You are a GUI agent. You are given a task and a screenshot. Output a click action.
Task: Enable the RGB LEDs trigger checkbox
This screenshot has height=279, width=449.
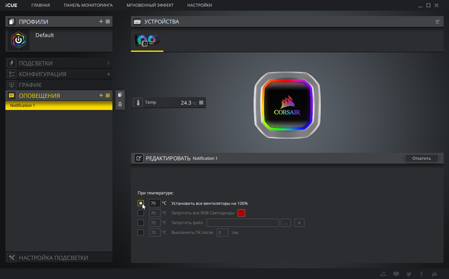(141, 213)
